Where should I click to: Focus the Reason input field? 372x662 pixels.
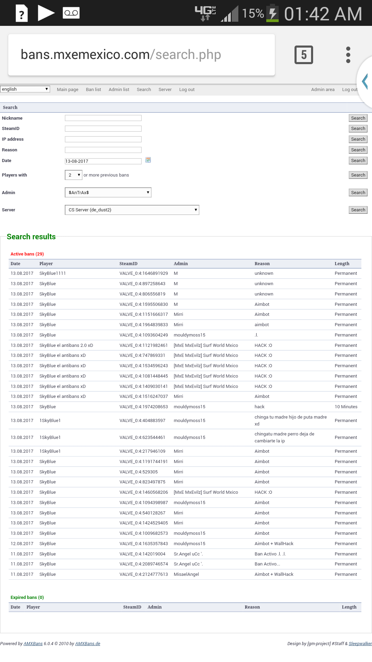(x=103, y=150)
